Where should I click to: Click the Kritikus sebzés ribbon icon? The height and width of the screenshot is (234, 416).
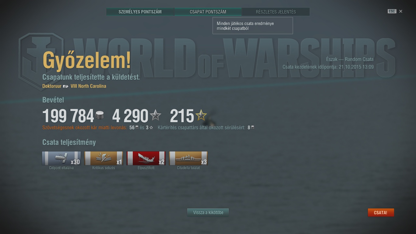(x=104, y=158)
